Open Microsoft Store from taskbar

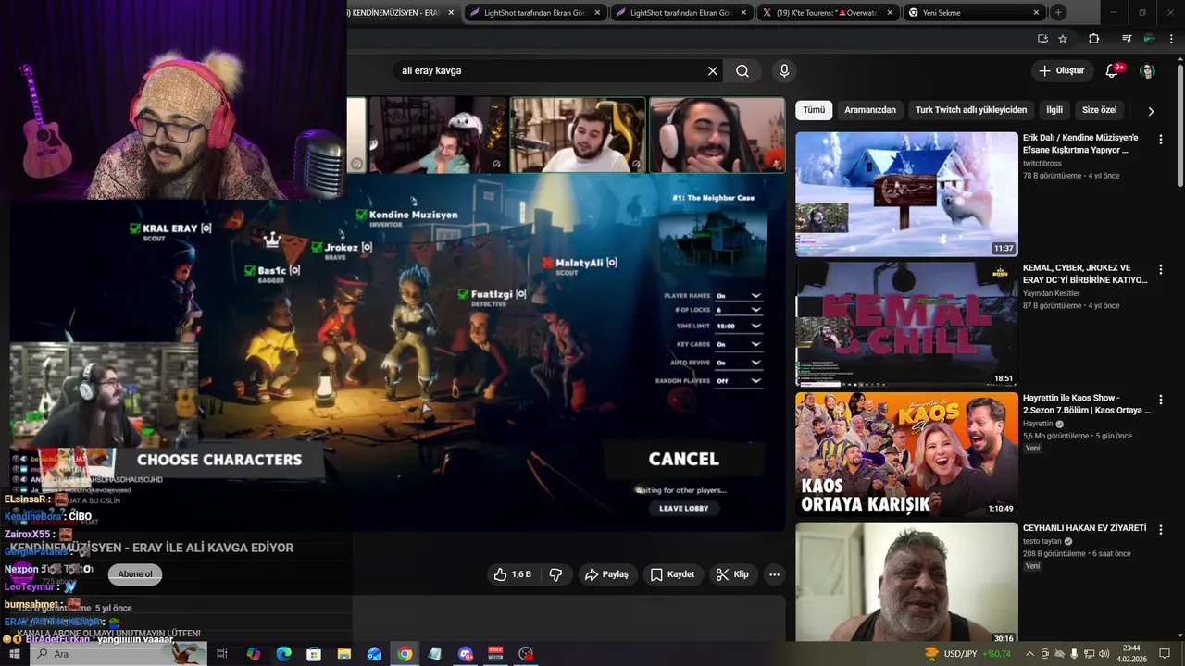314,654
